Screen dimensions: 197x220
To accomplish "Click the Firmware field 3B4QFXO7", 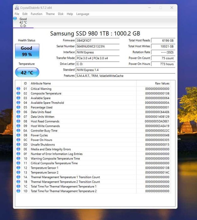I will pos(98,41).
